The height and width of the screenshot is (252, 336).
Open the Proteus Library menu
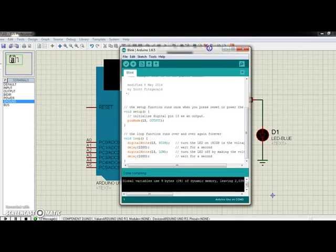(84, 39)
